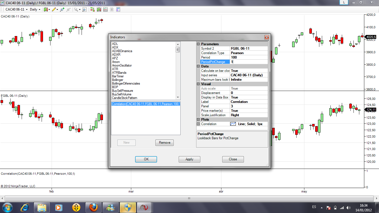379x213 pixels.
Task: Click the Symbol 2 value FGBL 06-11
Action: pyautogui.click(x=249, y=49)
